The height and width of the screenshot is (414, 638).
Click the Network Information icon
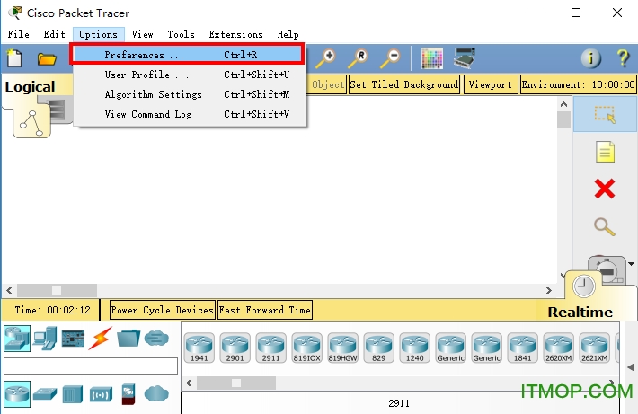(x=590, y=58)
